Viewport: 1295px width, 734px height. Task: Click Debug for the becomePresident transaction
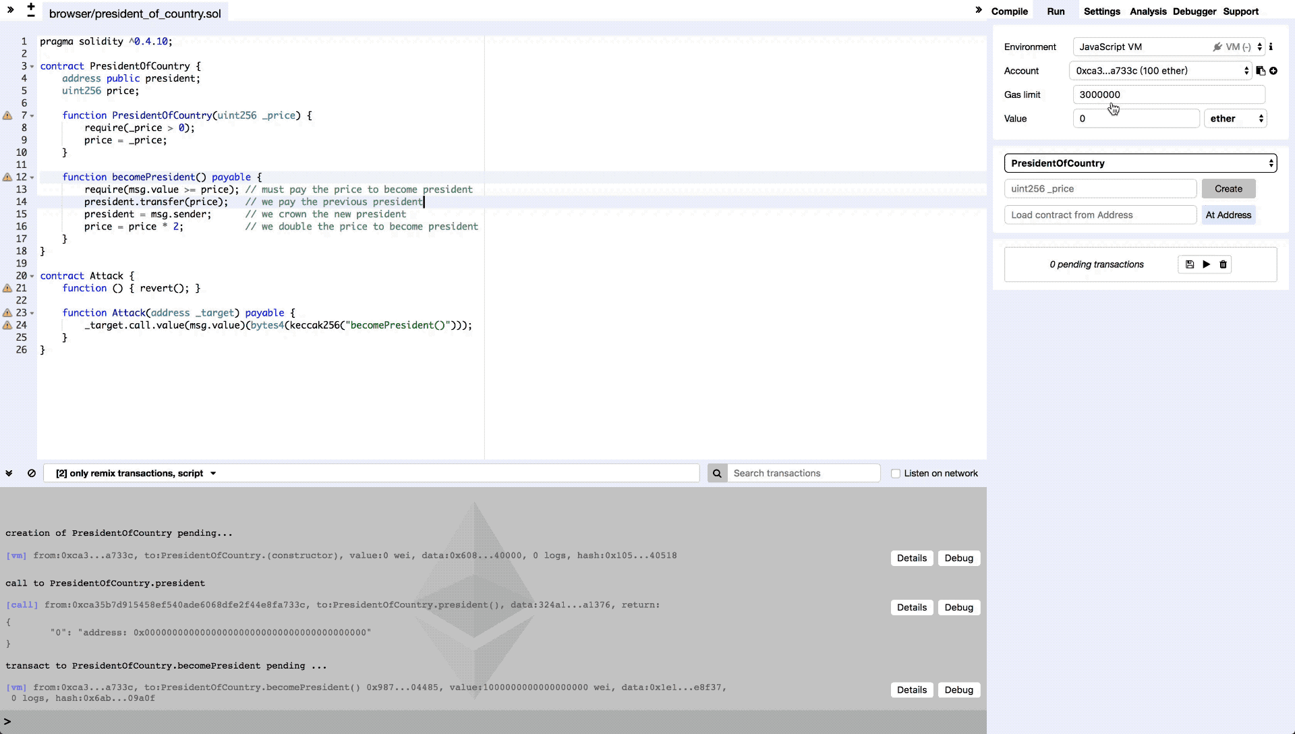[x=958, y=690]
